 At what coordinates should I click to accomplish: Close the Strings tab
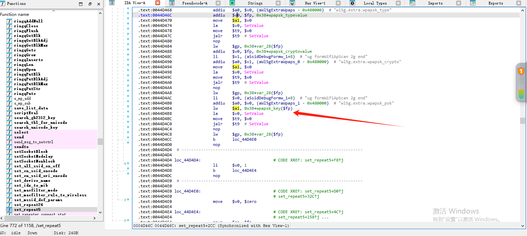[x=278, y=3]
